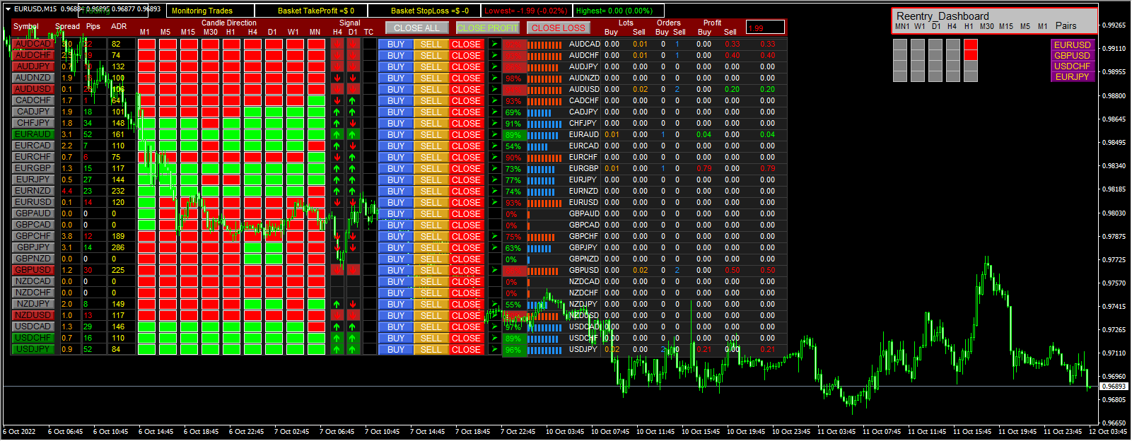
Task: Click CLOSE in the USDJPY row
Action: coord(466,349)
